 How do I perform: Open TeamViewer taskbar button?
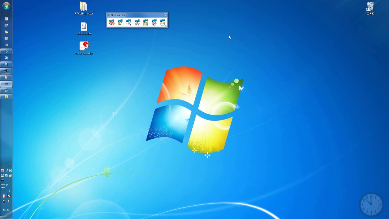6,64
